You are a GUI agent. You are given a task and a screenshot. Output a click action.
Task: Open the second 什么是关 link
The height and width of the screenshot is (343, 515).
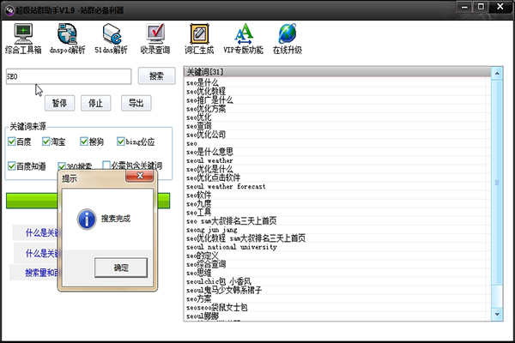click(42, 254)
